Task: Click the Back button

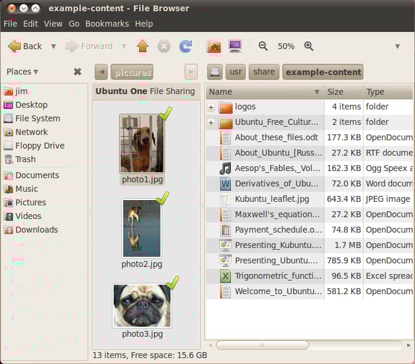Action: (25, 46)
